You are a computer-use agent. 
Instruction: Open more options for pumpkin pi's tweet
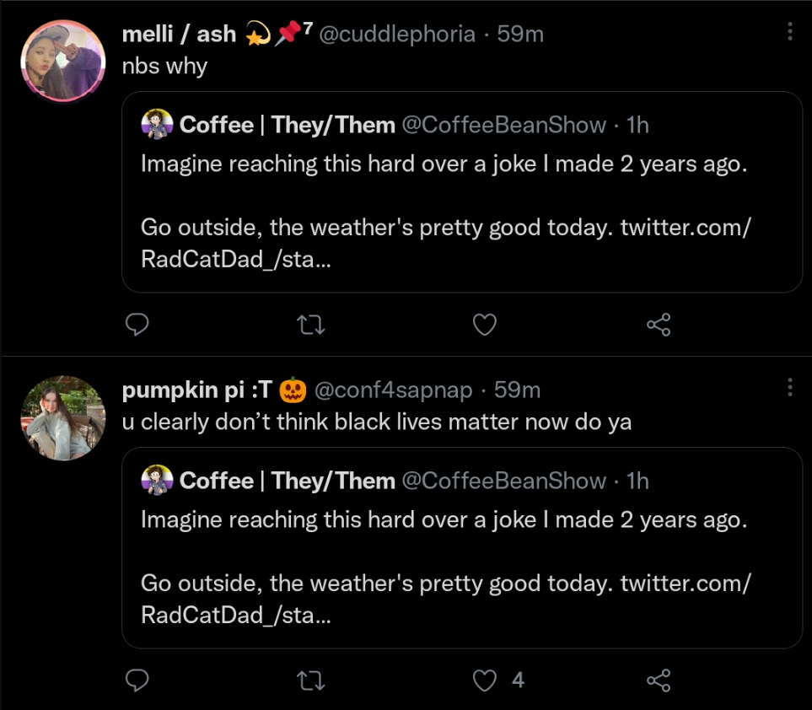click(790, 387)
